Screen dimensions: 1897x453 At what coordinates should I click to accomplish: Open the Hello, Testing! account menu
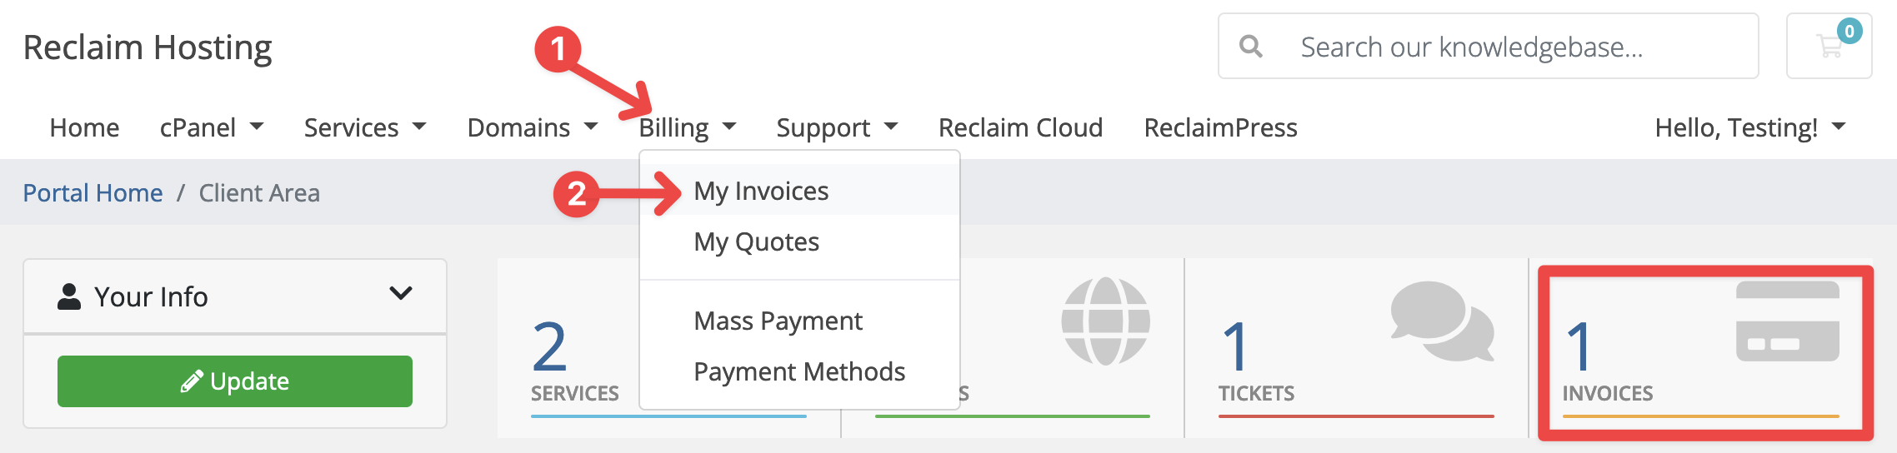click(x=1750, y=127)
